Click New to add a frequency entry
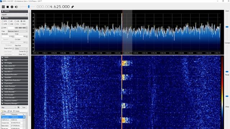Viewport: 230px width, 129px height. (x=4, y=111)
